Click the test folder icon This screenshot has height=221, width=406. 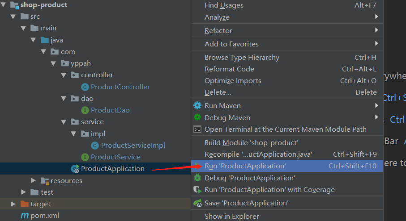[34, 192]
